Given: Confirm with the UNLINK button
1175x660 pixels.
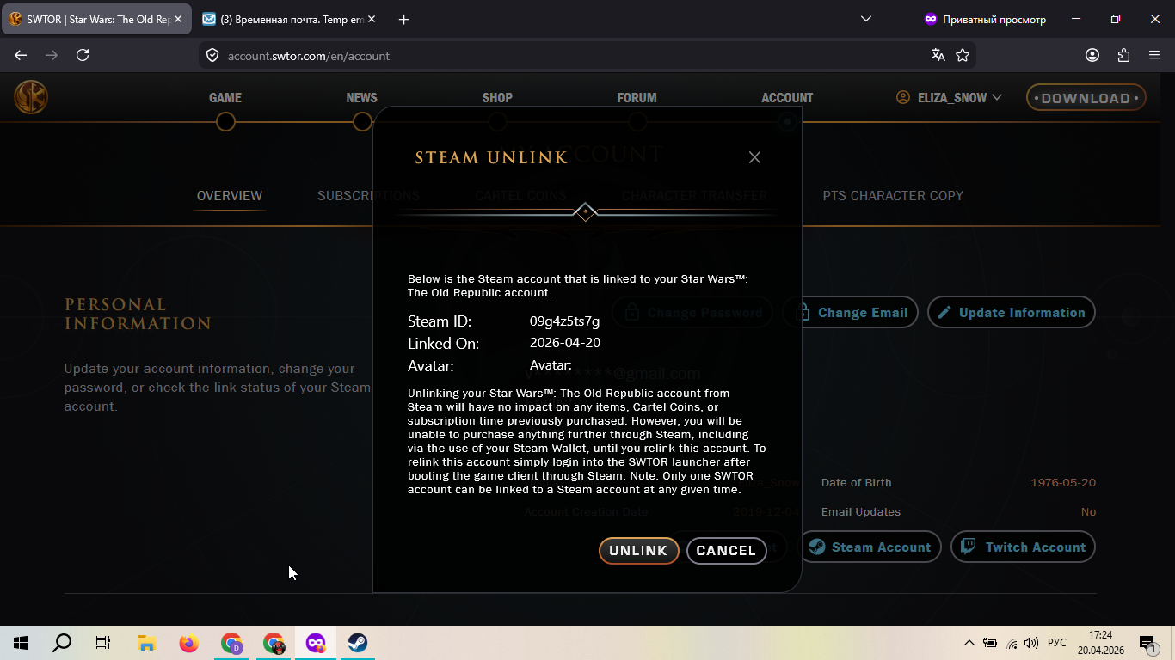Looking at the screenshot, I should [639, 551].
